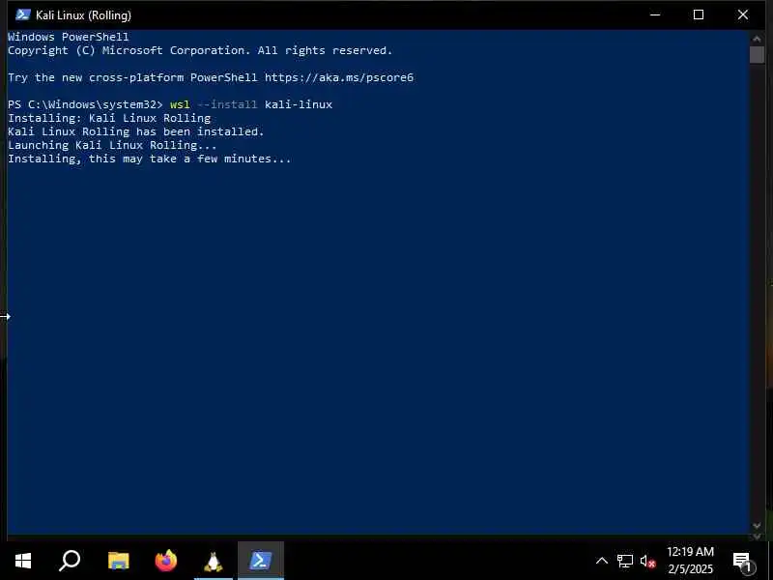The image size is (773, 580).
Task: Click the 'Installing: Kali Linux Rolling' line
Action: [x=109, y=118]
